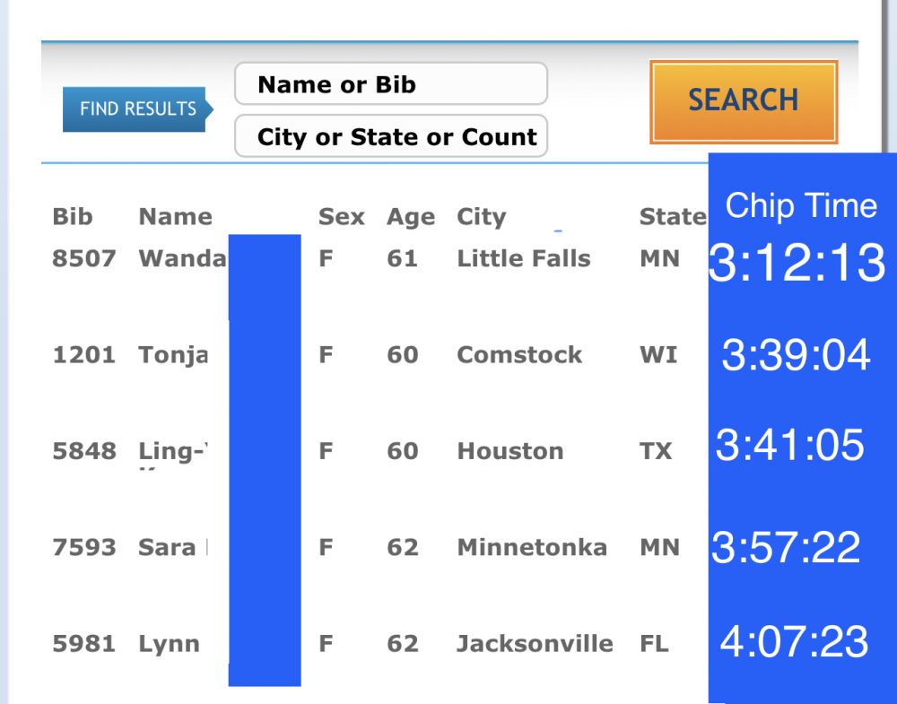Screen dimensions: 897x704
Task: Click the blue FIND RESULTS label
Action: [136, 109]
